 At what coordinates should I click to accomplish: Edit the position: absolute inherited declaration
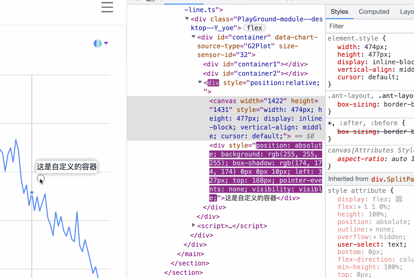pyautogui.click(x=374, y=222)
